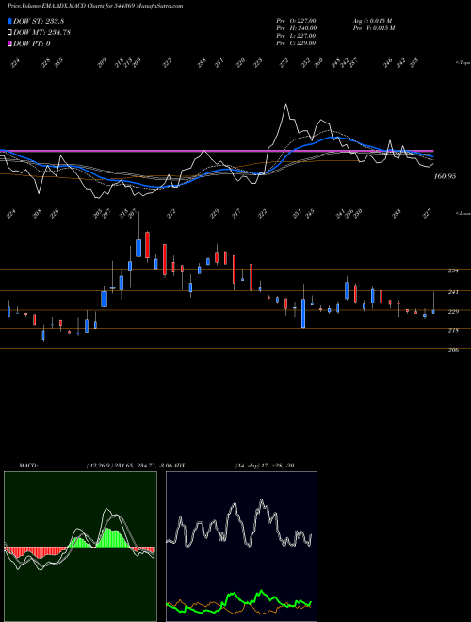Select the 'DOW MT: 234.78' legend label
The width and height of the screenshot is (471, 622).
click(41, 33)
